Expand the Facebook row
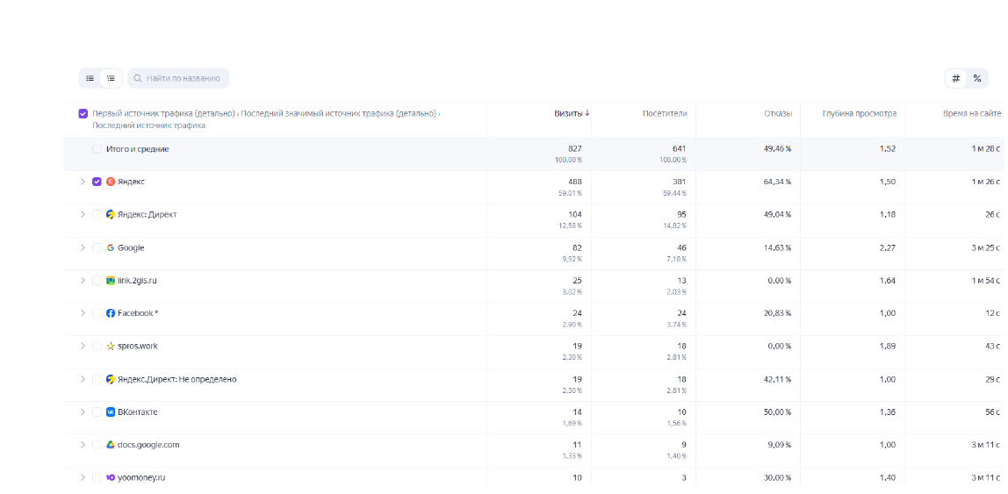This screenshot has width=1008, height=494. click(83, 313)
